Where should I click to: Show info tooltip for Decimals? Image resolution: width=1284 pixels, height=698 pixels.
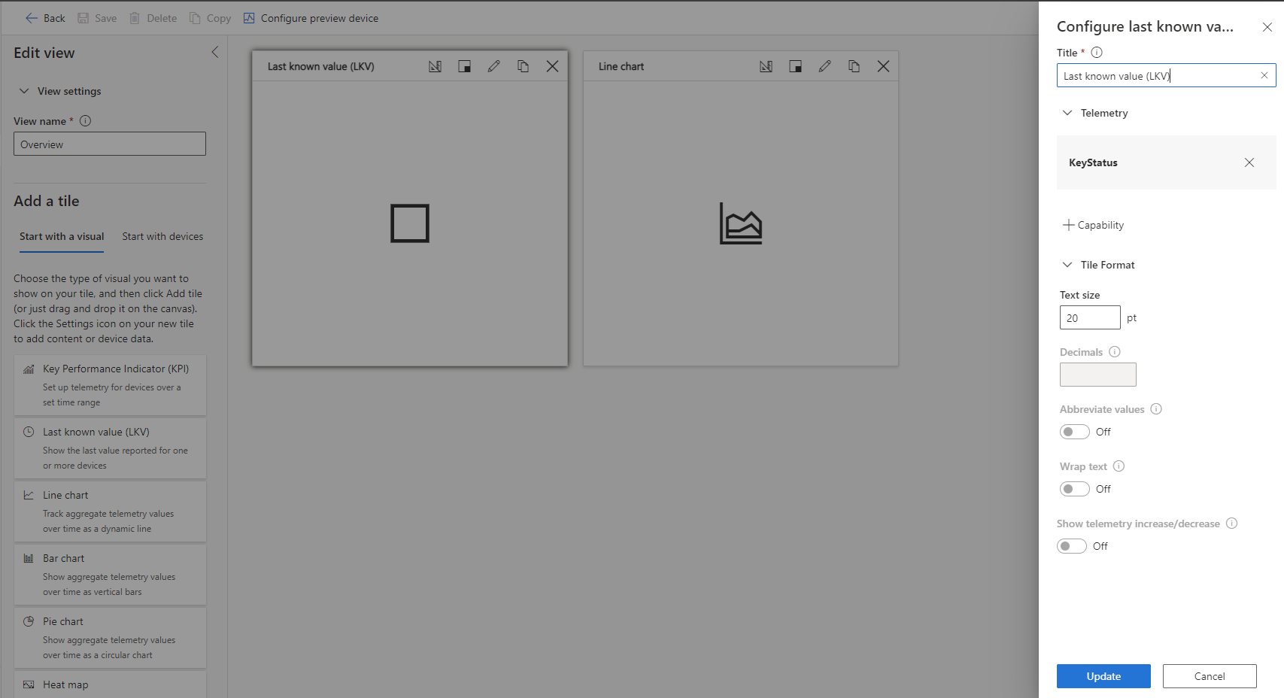coord(1115,351)
